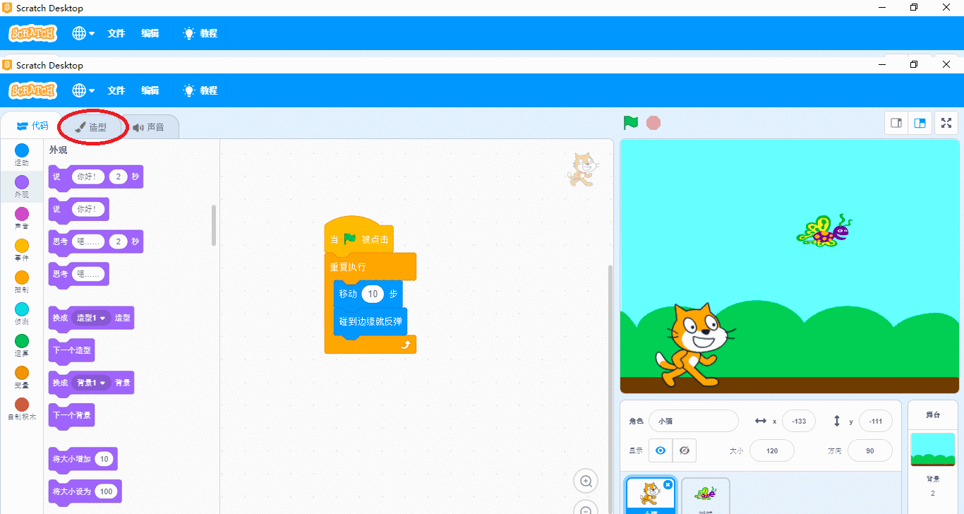
Task: Click the 10 value in 移动 block
Action: click(x=373, y=294)
